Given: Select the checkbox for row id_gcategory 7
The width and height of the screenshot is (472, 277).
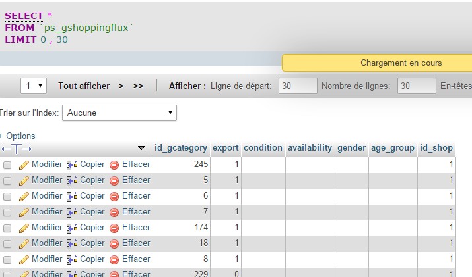Looking at the screenshot, I should pos(8,212).
